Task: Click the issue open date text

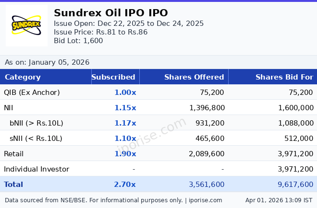Action: (129, 23)
